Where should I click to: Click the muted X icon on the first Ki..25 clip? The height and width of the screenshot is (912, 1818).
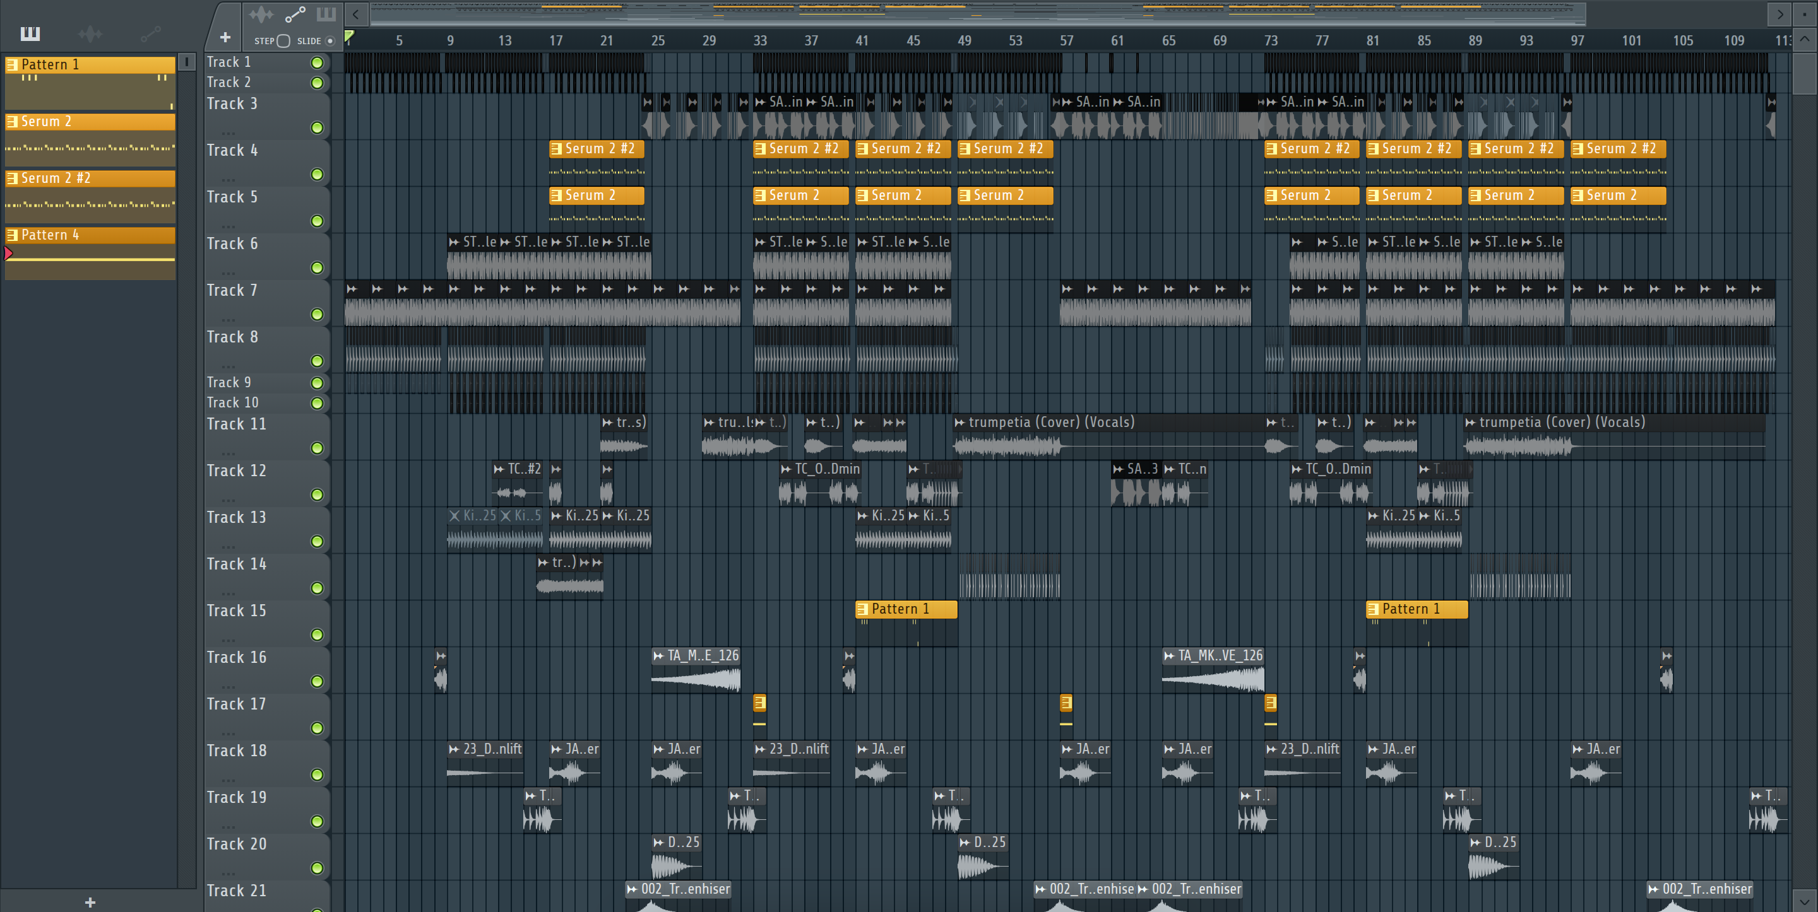tap(454, 515)
